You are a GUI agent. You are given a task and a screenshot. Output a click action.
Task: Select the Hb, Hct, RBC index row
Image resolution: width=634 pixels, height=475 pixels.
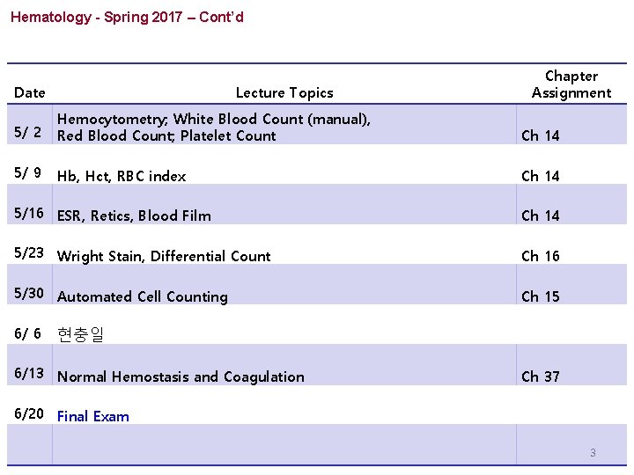point(317,176)
